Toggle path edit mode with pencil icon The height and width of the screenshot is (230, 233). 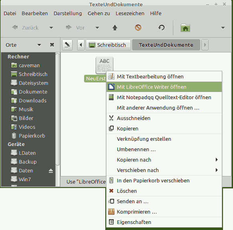pyautogui.click(x=67, y=45)
